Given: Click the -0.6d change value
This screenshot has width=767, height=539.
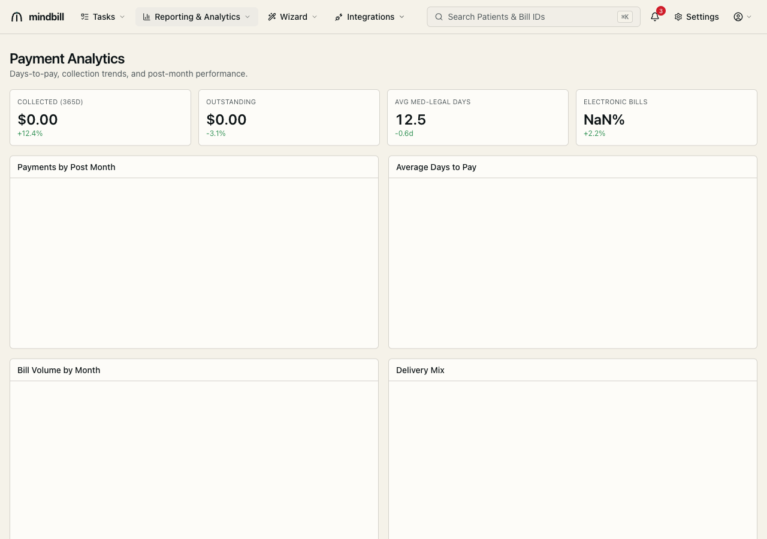Looking at the screenshot, I should pos(404,134).
